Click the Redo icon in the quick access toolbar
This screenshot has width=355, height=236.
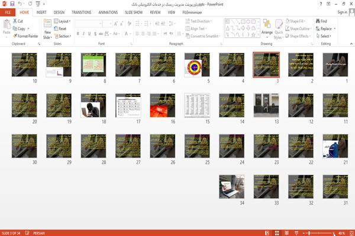click(x=30, y=4)
